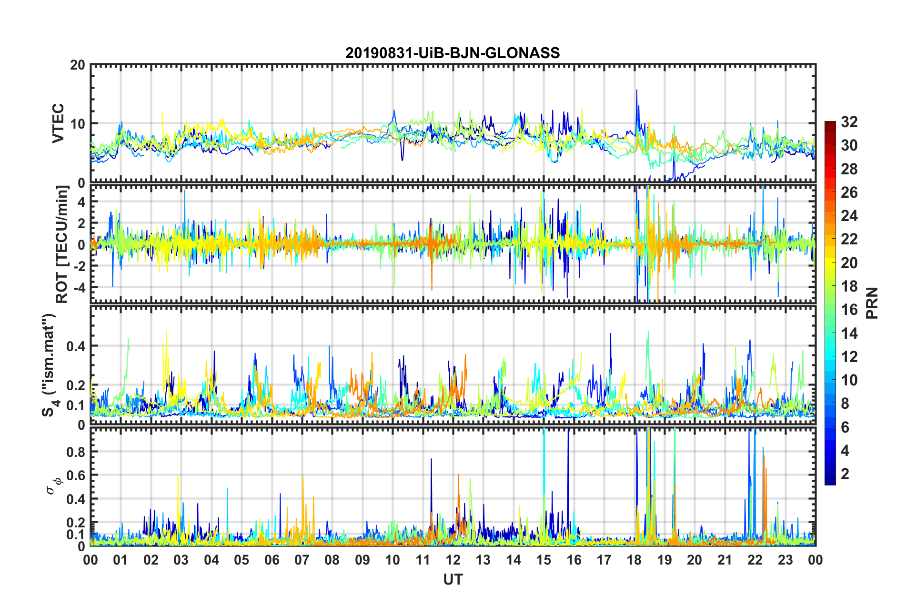Select colorbar tick value 28

point(849,169)
